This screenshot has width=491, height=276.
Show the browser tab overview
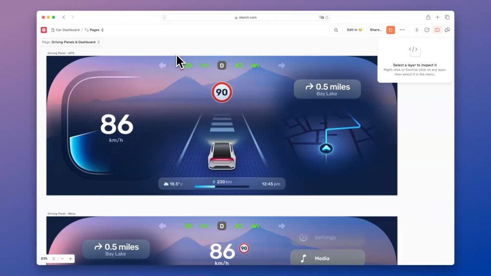447,17
